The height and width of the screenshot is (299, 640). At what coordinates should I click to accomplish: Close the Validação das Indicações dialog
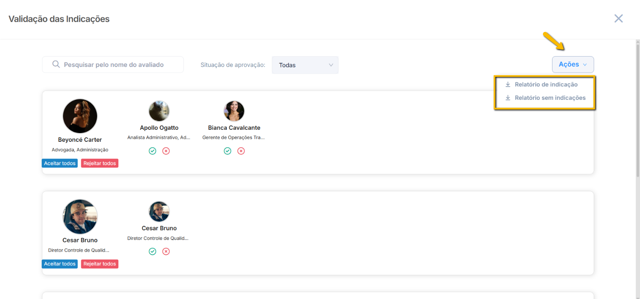618,19
